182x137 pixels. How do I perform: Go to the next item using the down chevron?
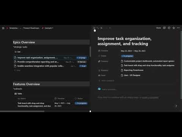110,28
